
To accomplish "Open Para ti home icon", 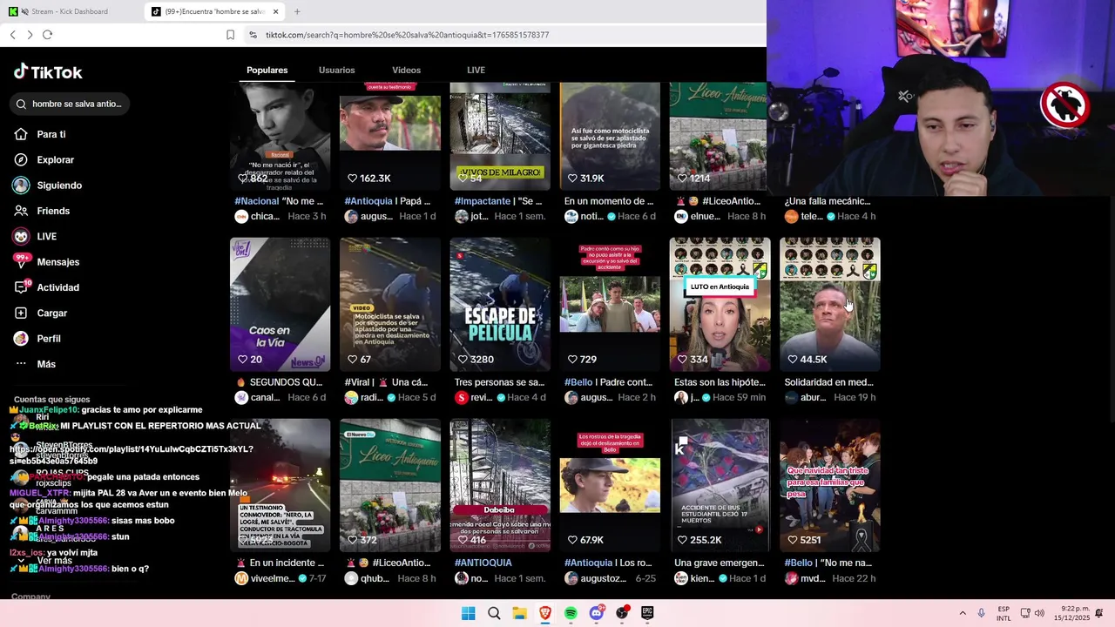I will tap(21, 134).
